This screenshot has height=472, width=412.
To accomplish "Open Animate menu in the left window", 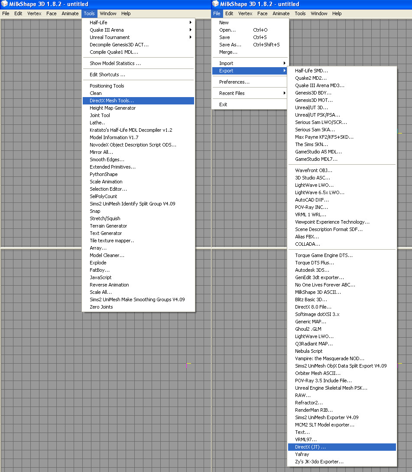I will [70, 13].
